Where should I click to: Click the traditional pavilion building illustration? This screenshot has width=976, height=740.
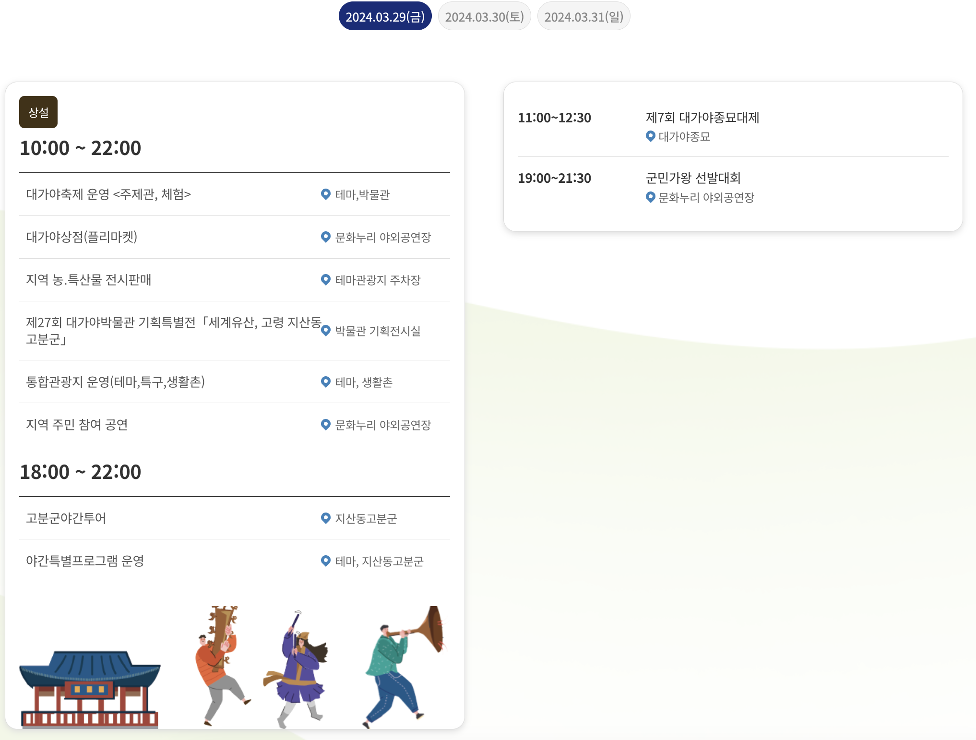click(90, 689)
